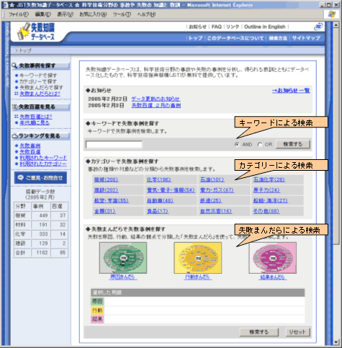Open 年代順に見る sidebar link
This screenshot has width=342, height=348.
pos(35,122)
